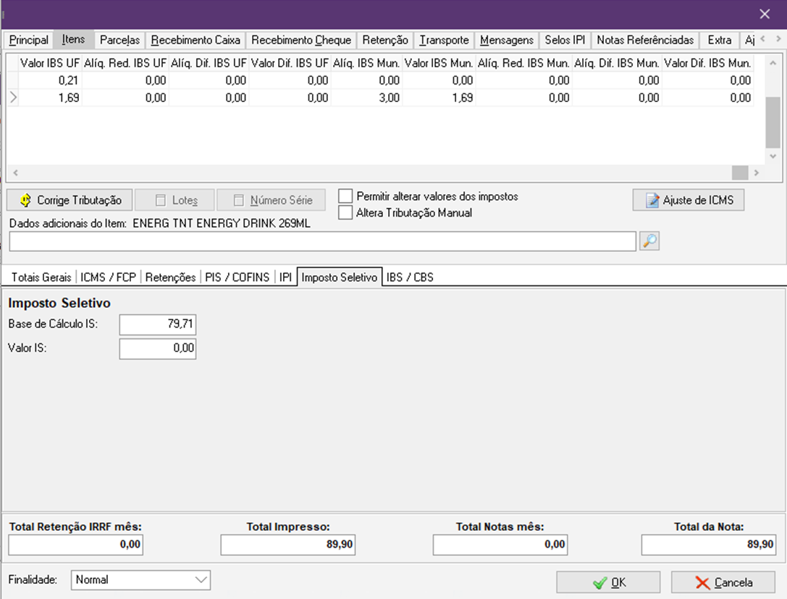Viewport: 787px width, 599px height.
Task: Go to Recebimento Caixa tab
Action: click(195, 40)
